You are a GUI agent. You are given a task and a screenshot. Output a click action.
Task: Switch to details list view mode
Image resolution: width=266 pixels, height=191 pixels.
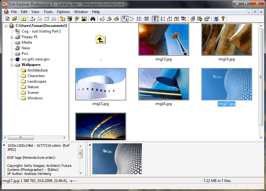coord(146,19)
